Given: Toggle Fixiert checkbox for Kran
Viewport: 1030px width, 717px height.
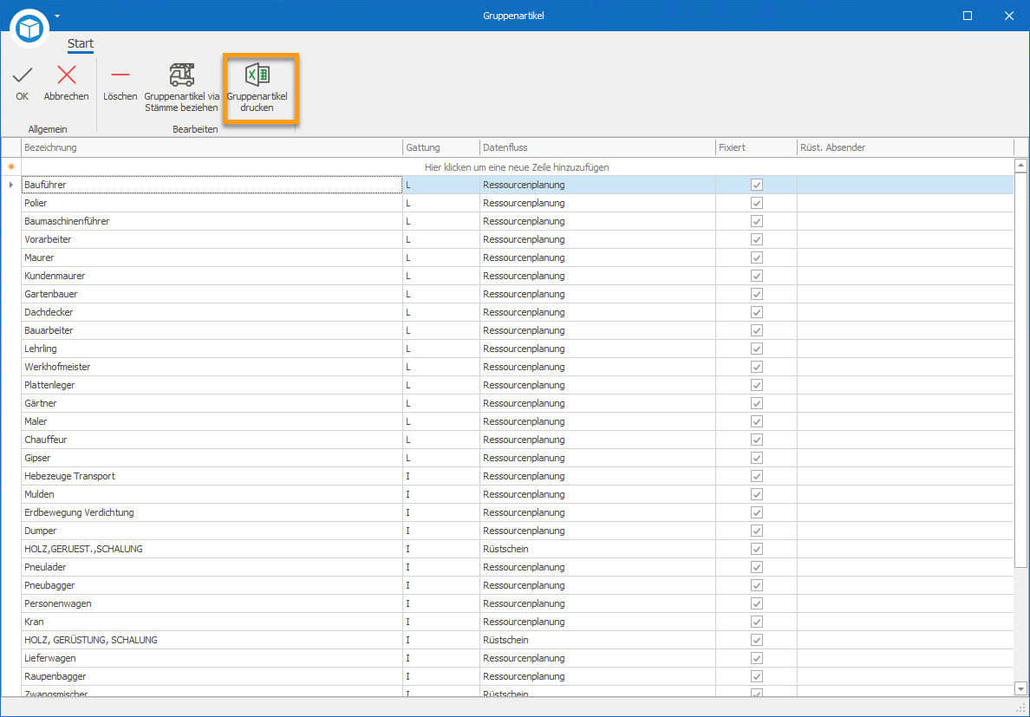Looking at the screenshot, I should point(757,622).
